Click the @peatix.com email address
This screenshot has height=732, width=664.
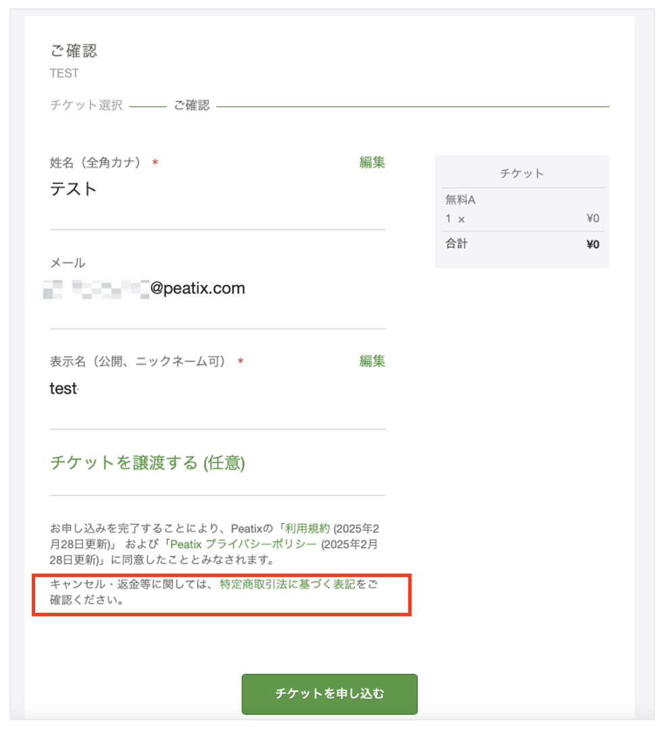coord(197,289)
